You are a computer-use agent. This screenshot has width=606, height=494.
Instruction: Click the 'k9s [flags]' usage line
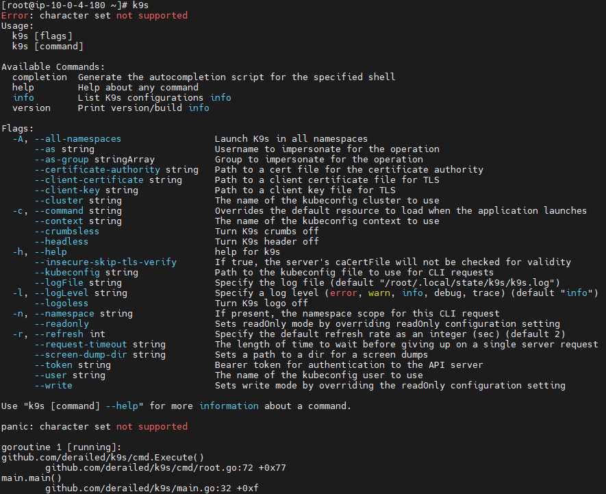point(42,36)
